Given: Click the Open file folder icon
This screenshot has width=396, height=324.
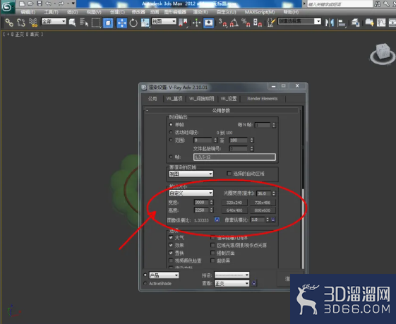Looking at the screenshot, I should tap(30, 4).
